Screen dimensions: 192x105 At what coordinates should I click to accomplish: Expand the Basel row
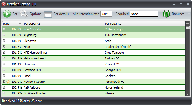click(4, 76)
